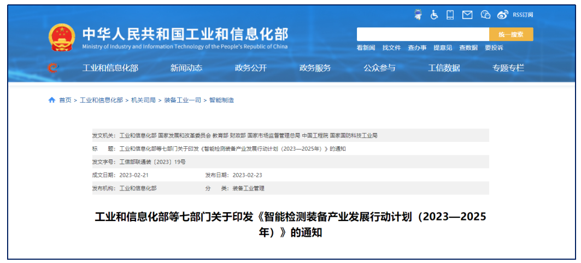The image size is (581, 263).
Task: Click 国家国防科技工业局 in issuing agencies
Action: coord(354,135)
